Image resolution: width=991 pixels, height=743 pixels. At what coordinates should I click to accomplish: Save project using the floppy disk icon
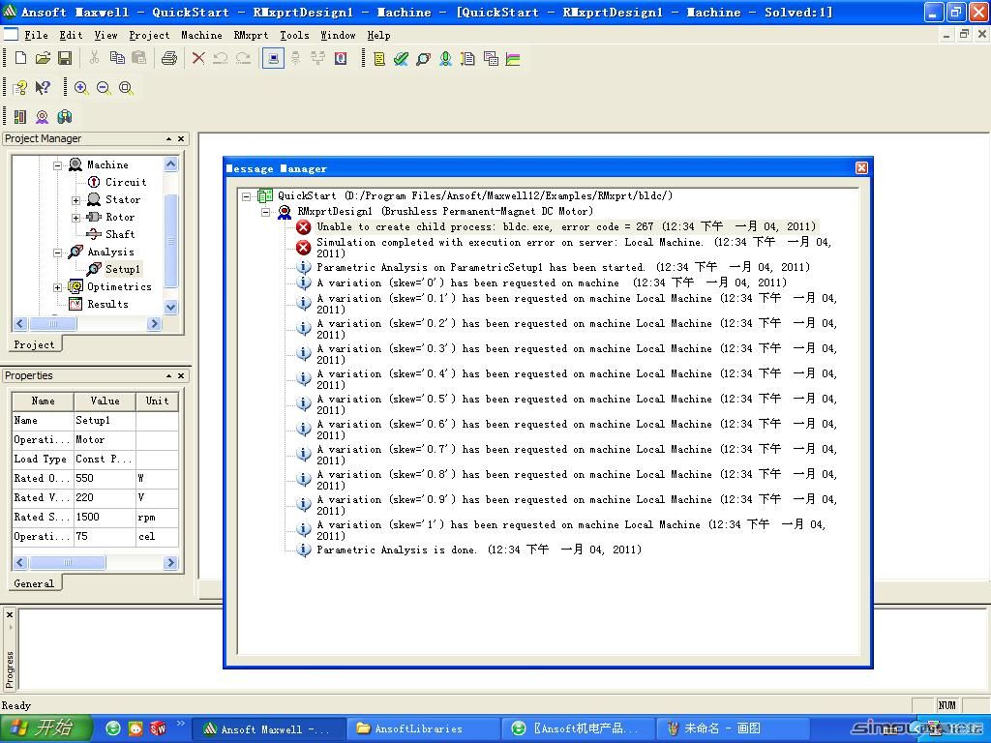(65, 58)
